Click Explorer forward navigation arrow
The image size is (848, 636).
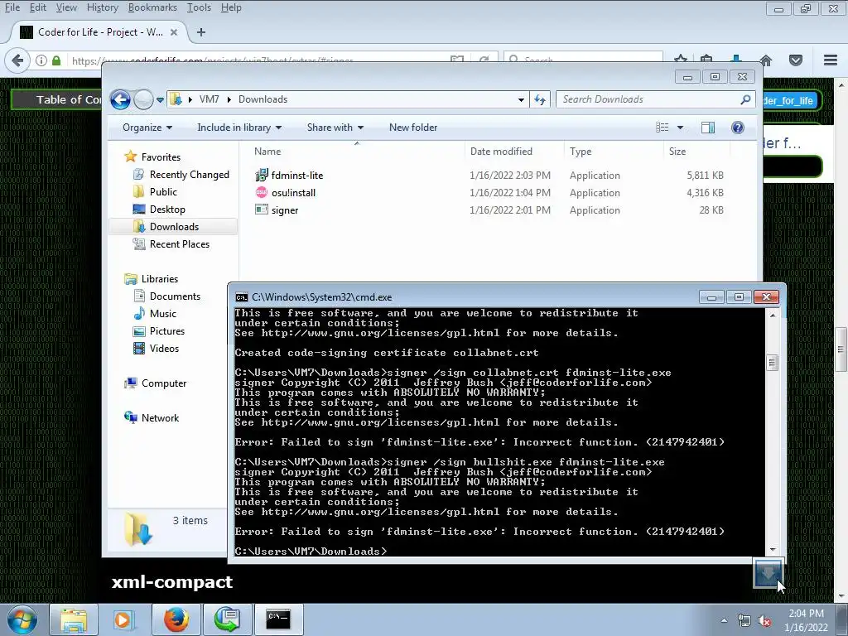click(143, 99)
